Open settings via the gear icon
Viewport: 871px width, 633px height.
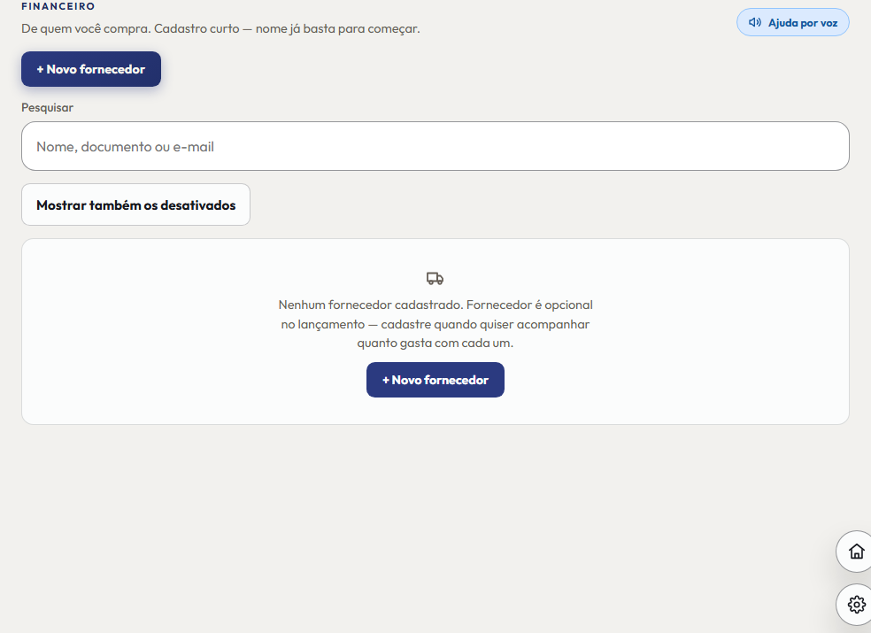click(856, 604)
